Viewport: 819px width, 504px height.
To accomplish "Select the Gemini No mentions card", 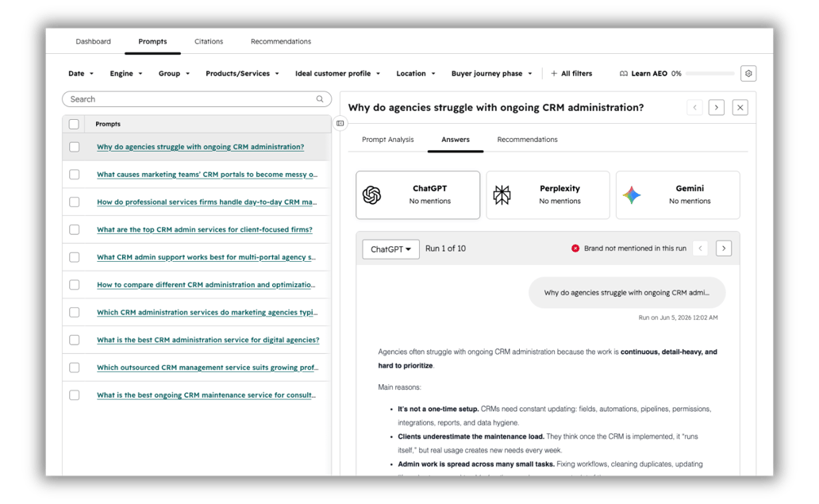I will (x=678, y=194).
